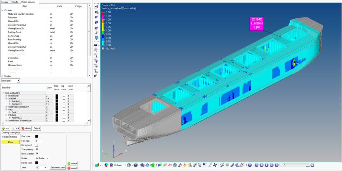Open the Results tab

click(15, 2)
